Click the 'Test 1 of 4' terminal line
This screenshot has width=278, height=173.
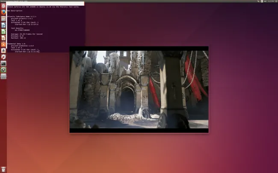(x=16, y=20)
